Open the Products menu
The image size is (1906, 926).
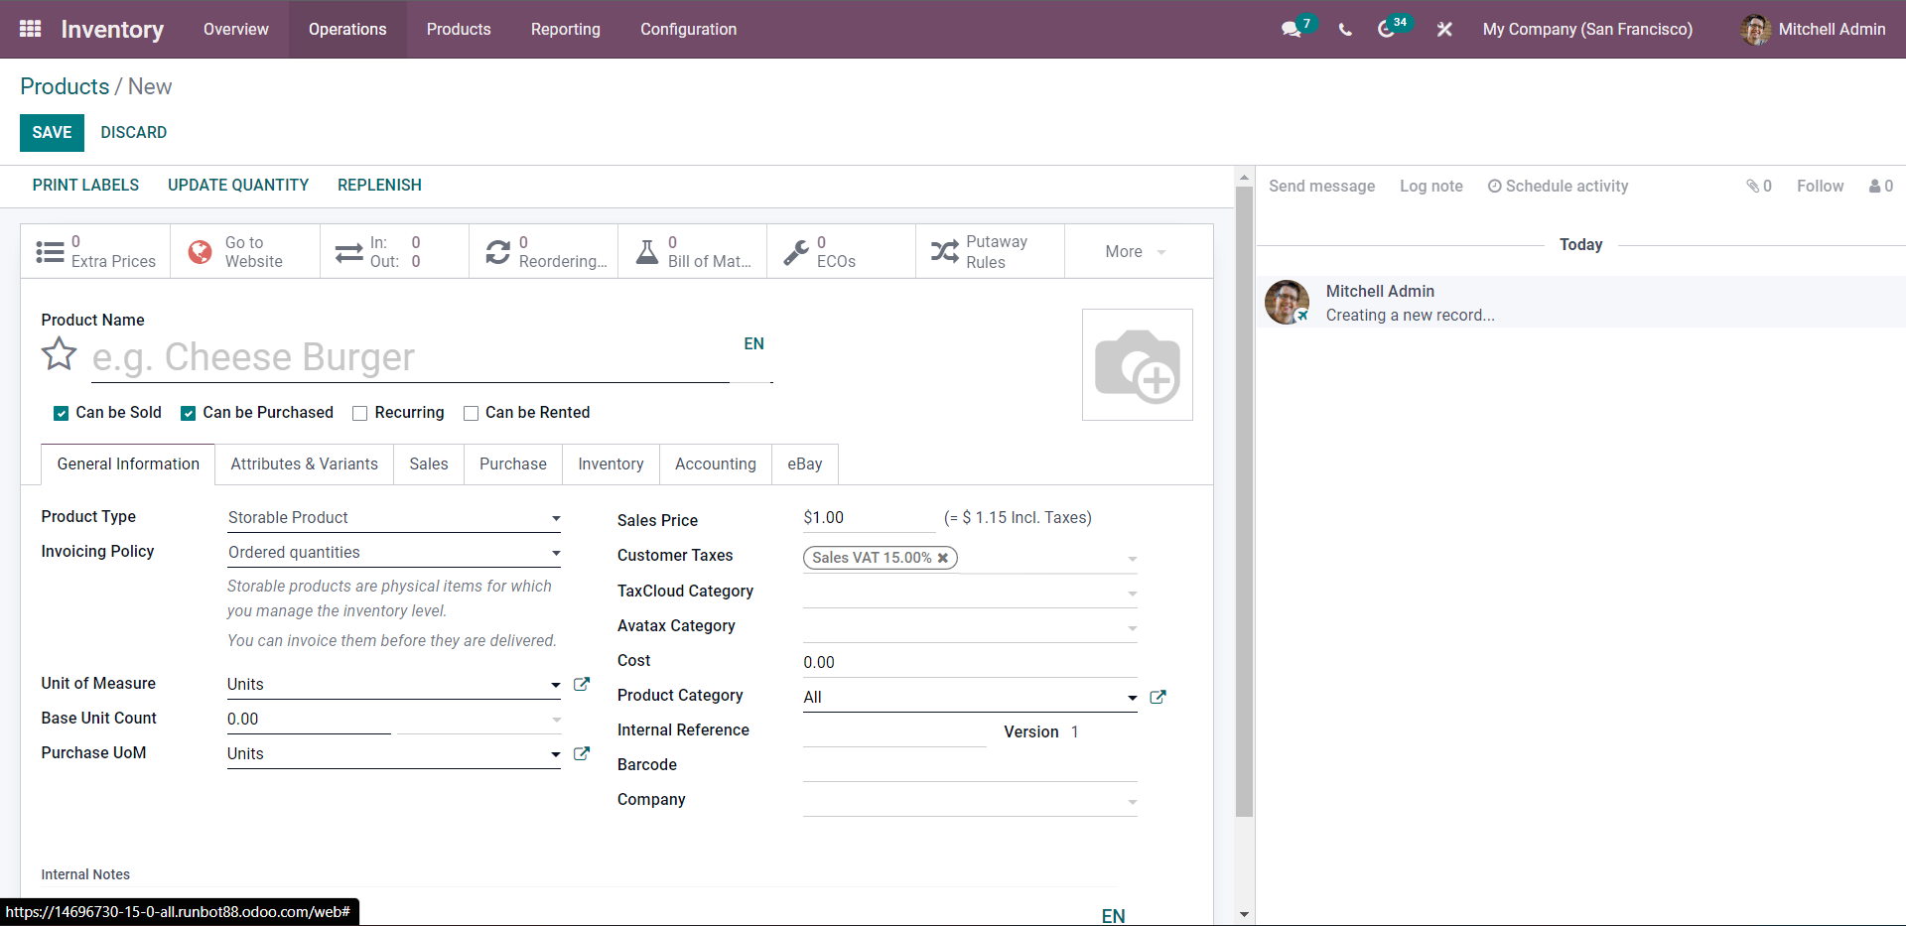[x=459, y=29]
